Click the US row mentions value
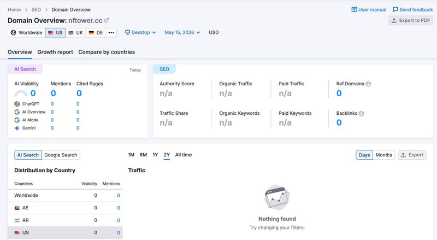Image resolution: width=437 pixels, height=240 pixels. 119,232
